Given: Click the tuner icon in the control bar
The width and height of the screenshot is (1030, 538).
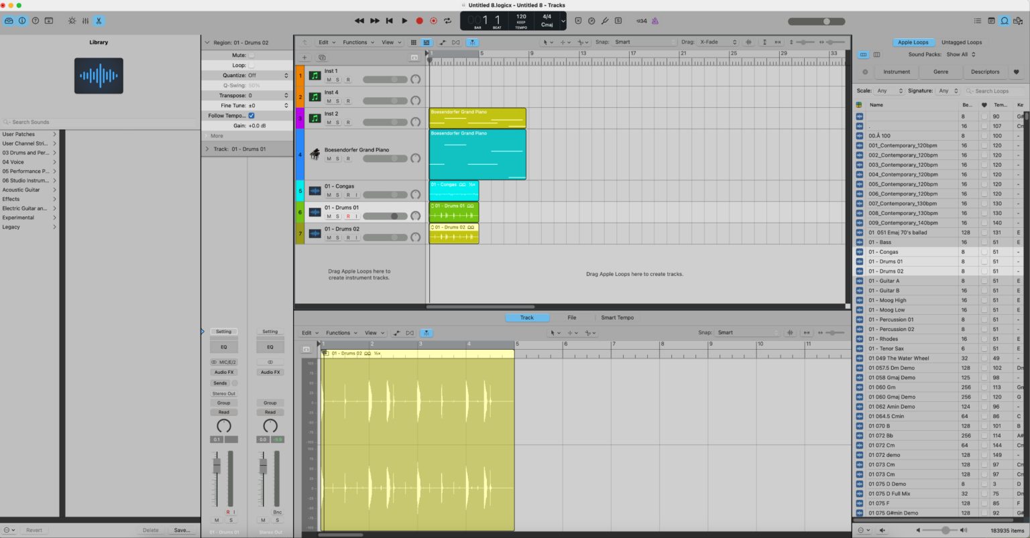Looking at the screenshot, I should (605, 21).
